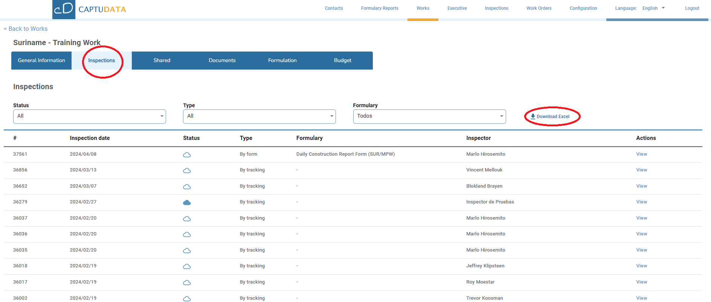The image size is (711, 302).
Task: Expand the Formulary filter dropdown
Action: (429, 116)
